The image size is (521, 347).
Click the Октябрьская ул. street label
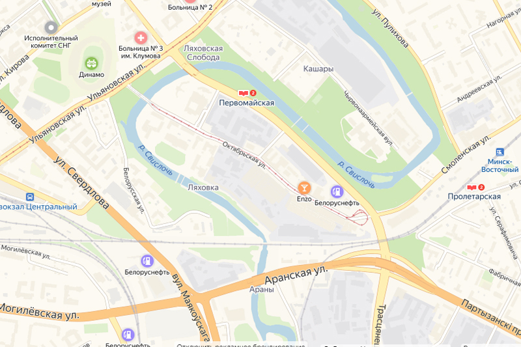[x=244, y=156]
